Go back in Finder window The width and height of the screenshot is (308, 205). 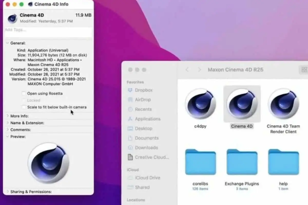187,70
